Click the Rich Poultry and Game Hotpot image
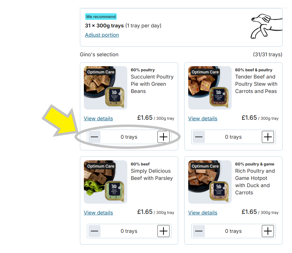292x253 pixels. tap(210, 182)
